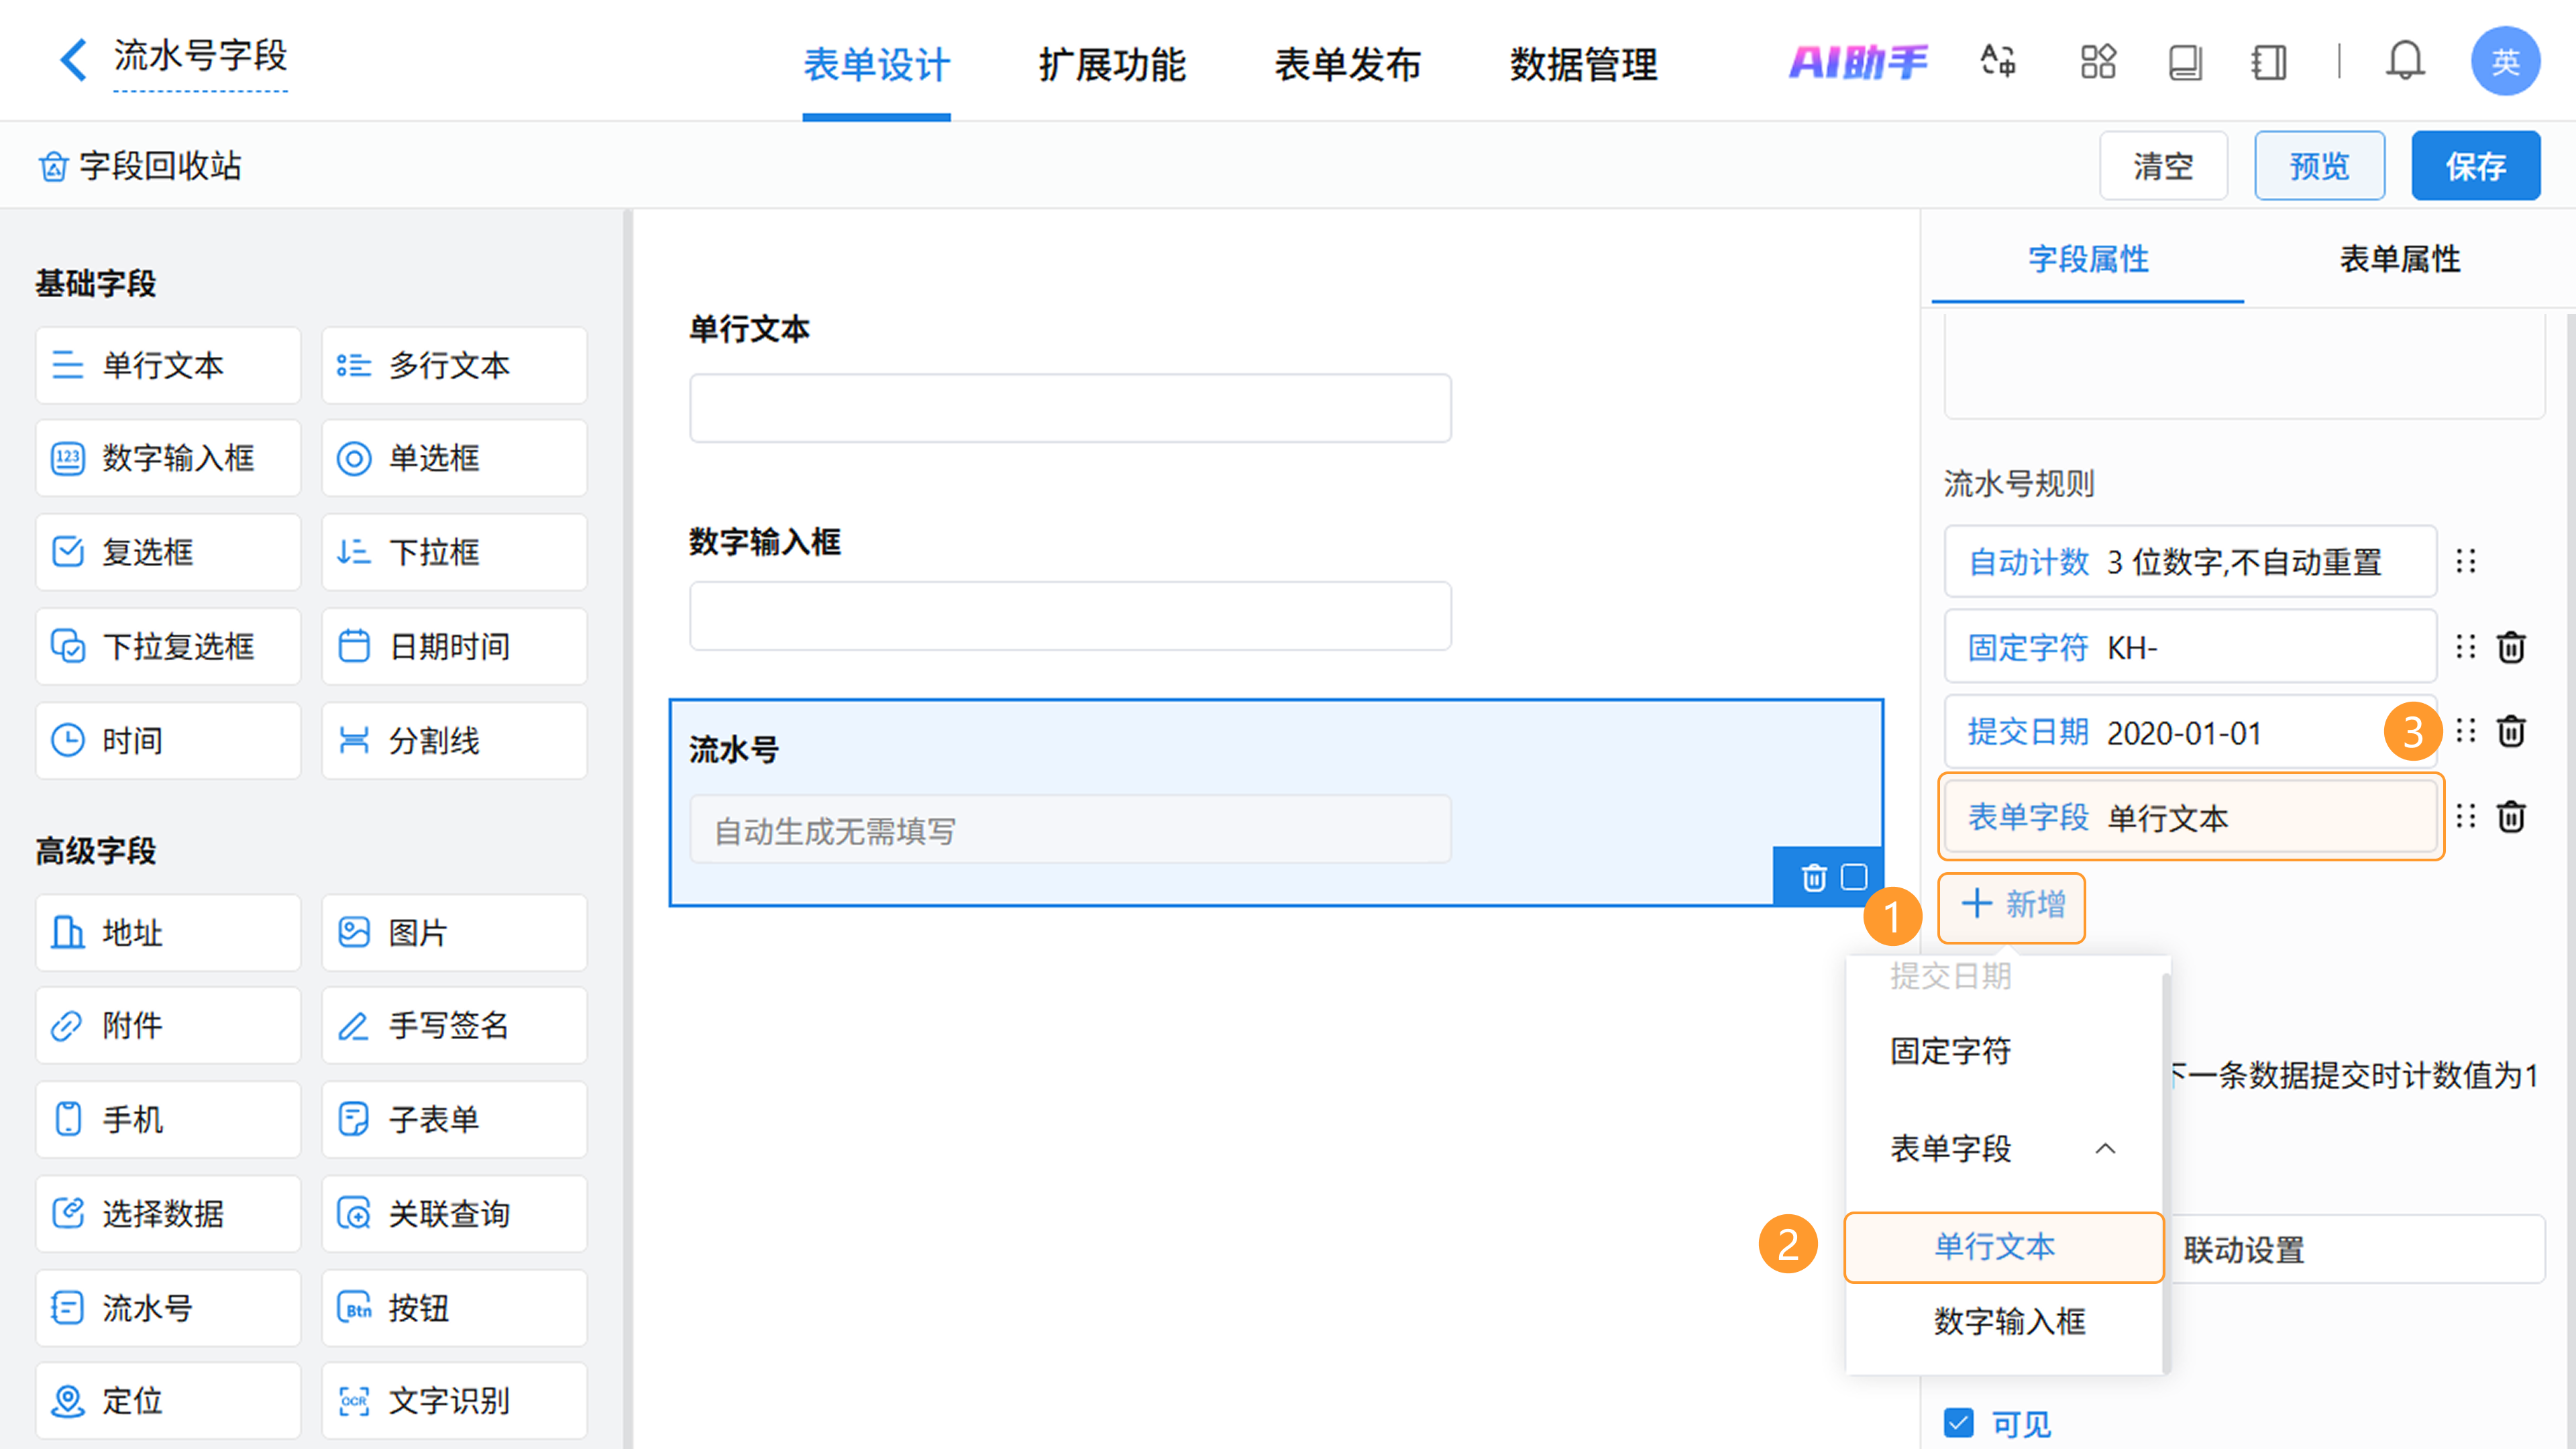Switch to 表单属性 tab
Viewport: 2576px width, 1449px height.
[2399, 259]
